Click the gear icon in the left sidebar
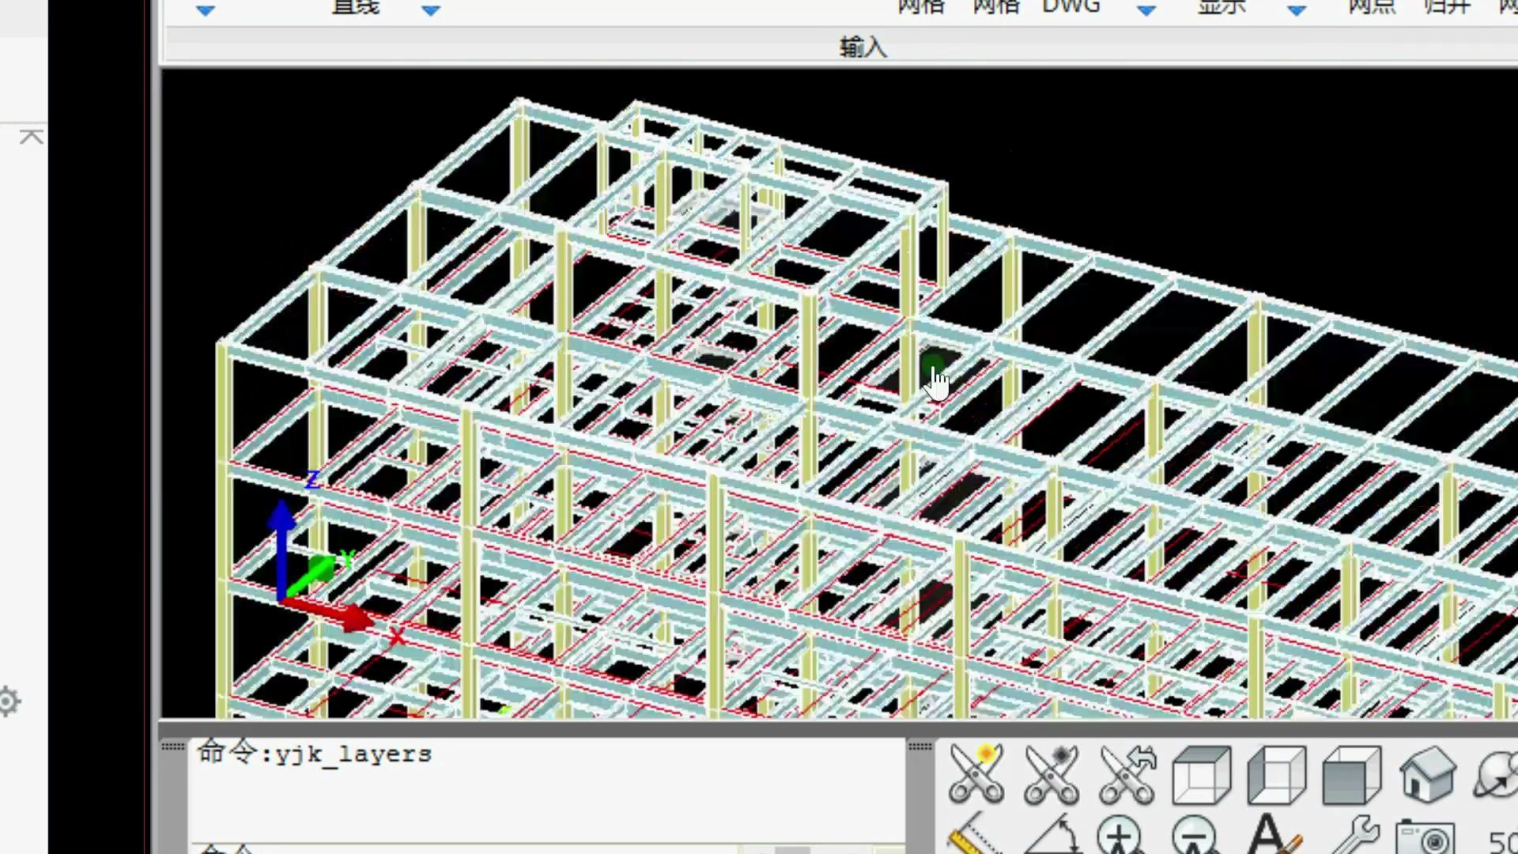 [x=8, y=701]
